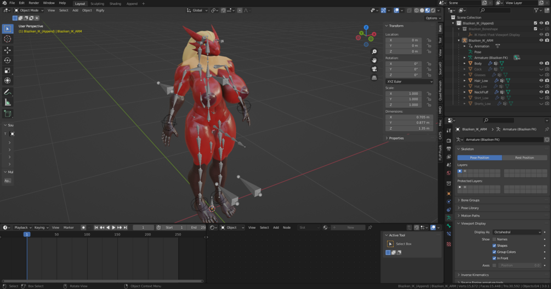
Task: Open the Tool properties tab icon
Action: click(x=448, y=130)
